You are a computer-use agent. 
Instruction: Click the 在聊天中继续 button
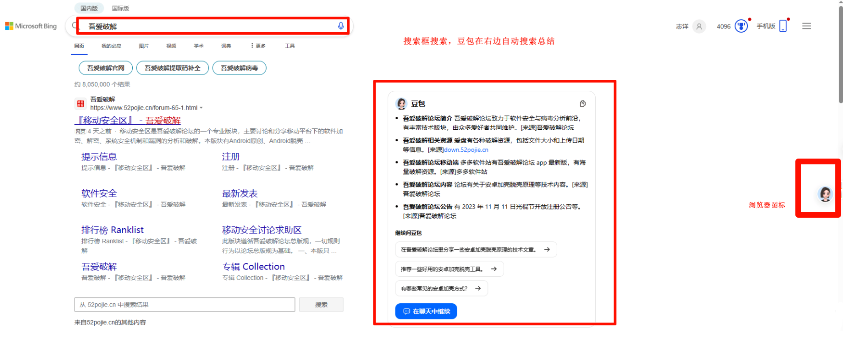(426, 311)
